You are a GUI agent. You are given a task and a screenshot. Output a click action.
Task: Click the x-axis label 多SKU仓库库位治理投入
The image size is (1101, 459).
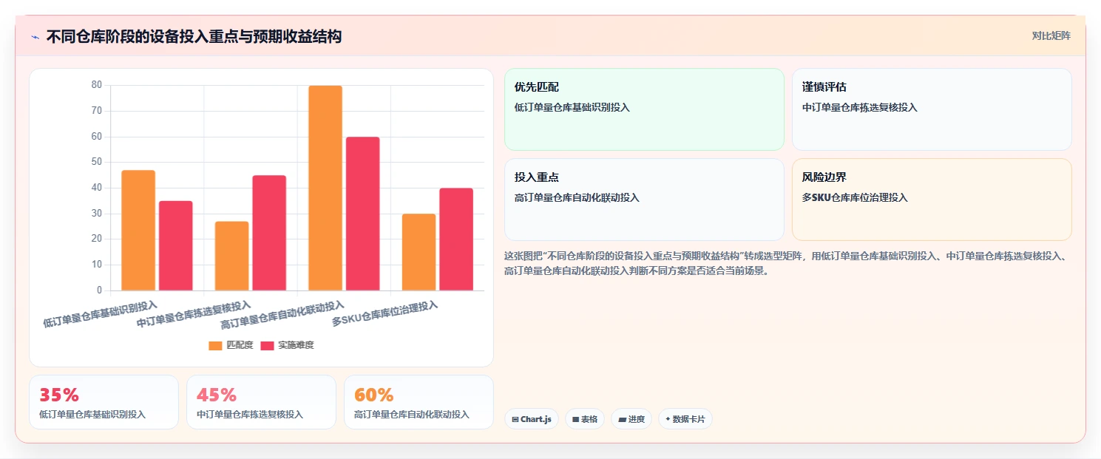385,313
